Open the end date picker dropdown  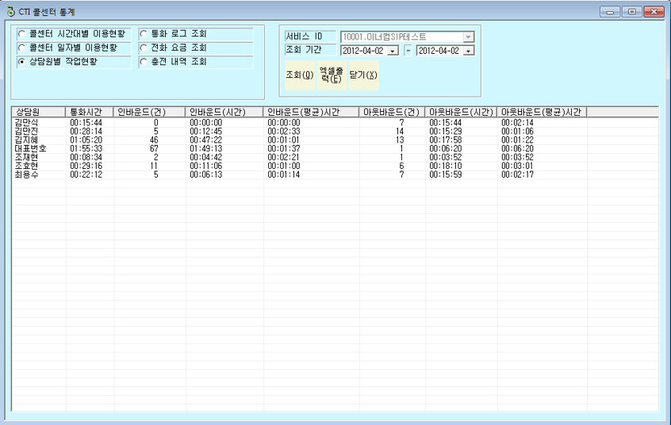tap(469, 51)
